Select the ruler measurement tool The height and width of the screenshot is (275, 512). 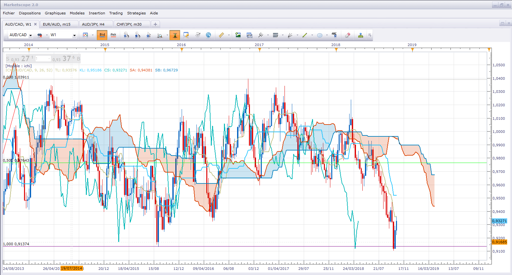(x=221, y=35)
